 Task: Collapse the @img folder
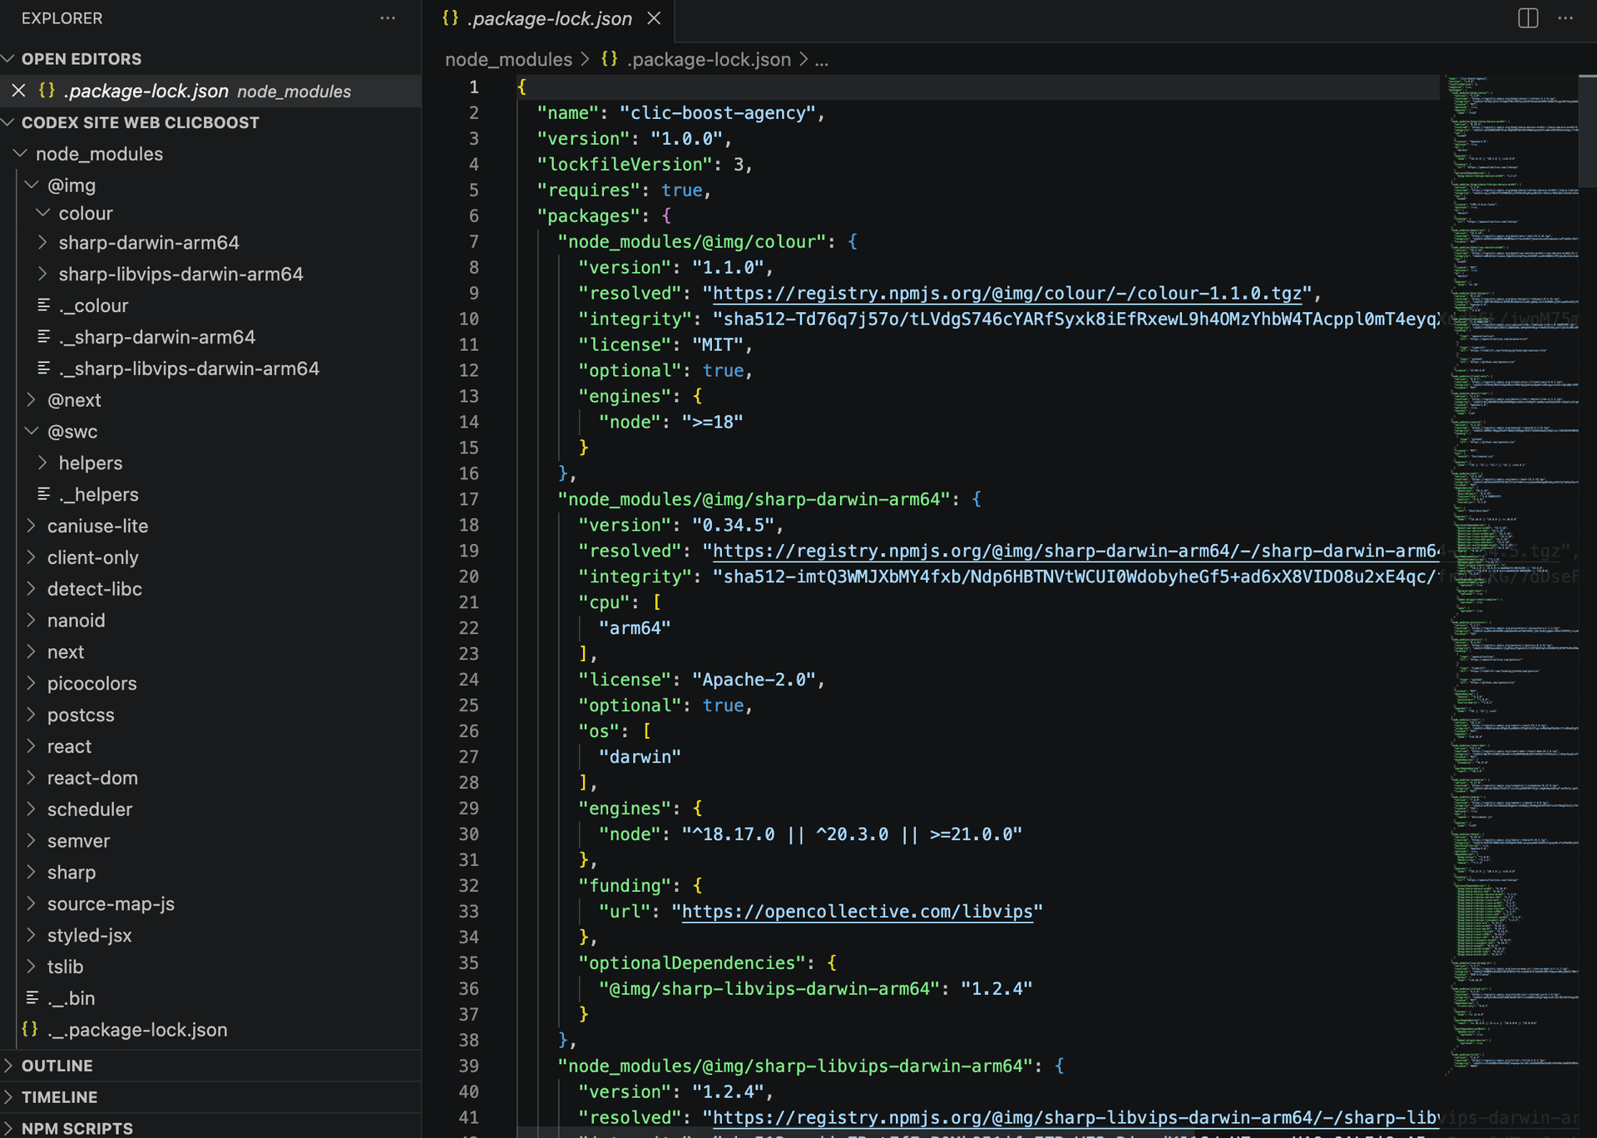(x=32, y=185)
